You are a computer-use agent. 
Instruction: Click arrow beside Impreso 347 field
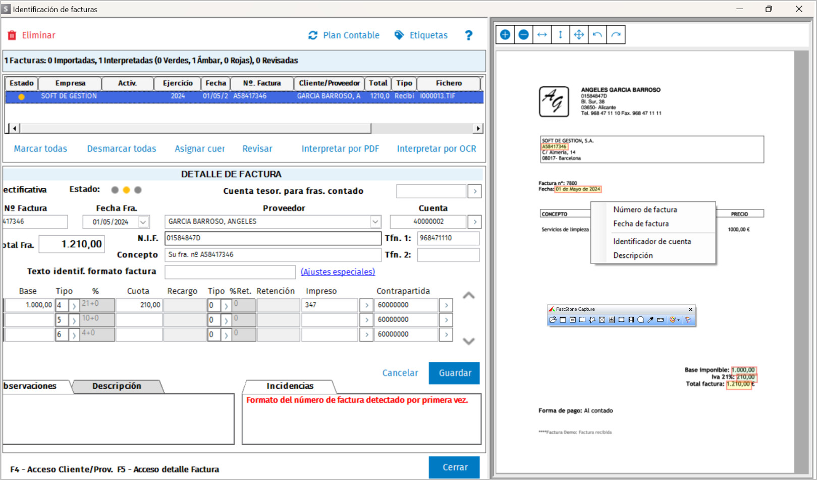366,305
